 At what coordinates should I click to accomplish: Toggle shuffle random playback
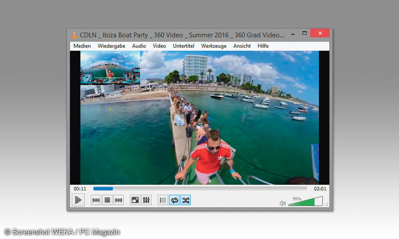186,200
